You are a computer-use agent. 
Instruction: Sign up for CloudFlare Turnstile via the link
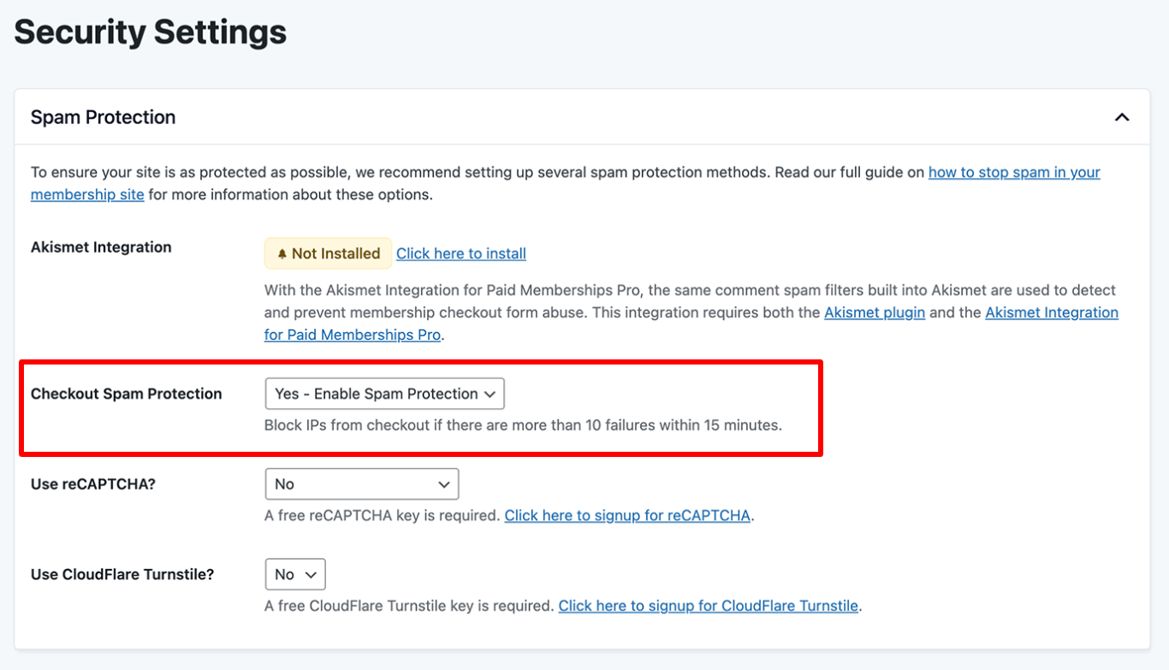tap(709, 605)
